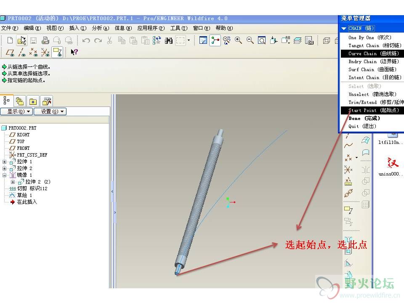Image resolution: width=404 pixels, height=303 pixels.
Task: Open the 视图(V) menu
Action: (x=55, y=28)
